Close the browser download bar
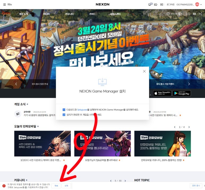Screen dimensions: 205x190 pyautogui.click(x=204, y=186)
